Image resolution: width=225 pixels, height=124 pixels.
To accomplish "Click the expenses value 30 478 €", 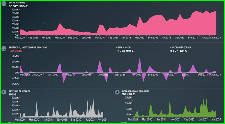I will (x=128, y=94).
